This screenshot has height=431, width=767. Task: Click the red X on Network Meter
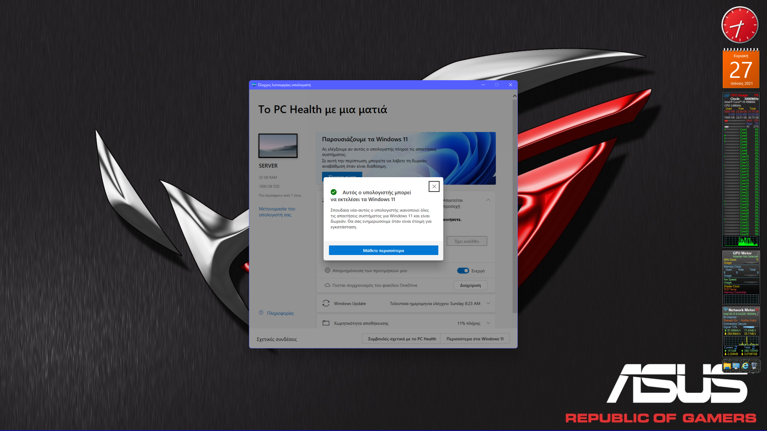pyautogui.click(x=757, y=310)
